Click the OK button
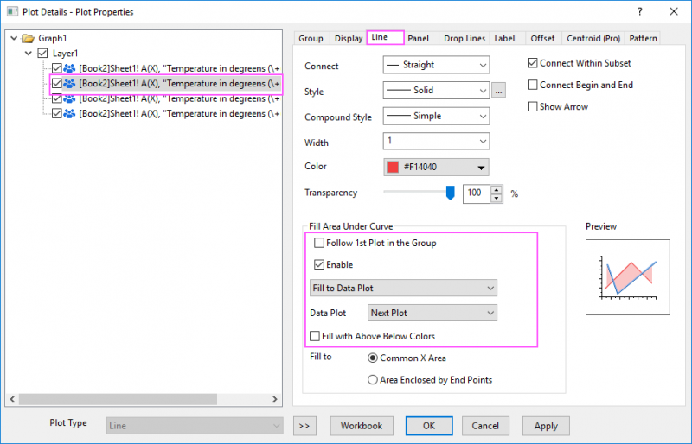 [x=429, y=426]
